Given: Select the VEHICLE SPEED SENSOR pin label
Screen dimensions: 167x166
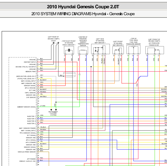Looking at the screenshot, I should point(27,152).
